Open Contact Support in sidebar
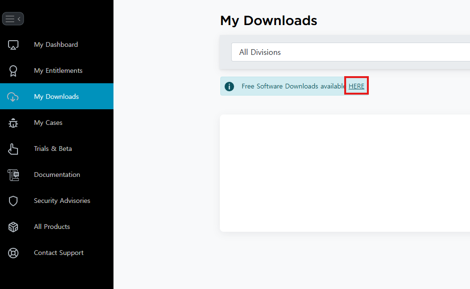Screen dimensions: 470x289 point(57,253)
